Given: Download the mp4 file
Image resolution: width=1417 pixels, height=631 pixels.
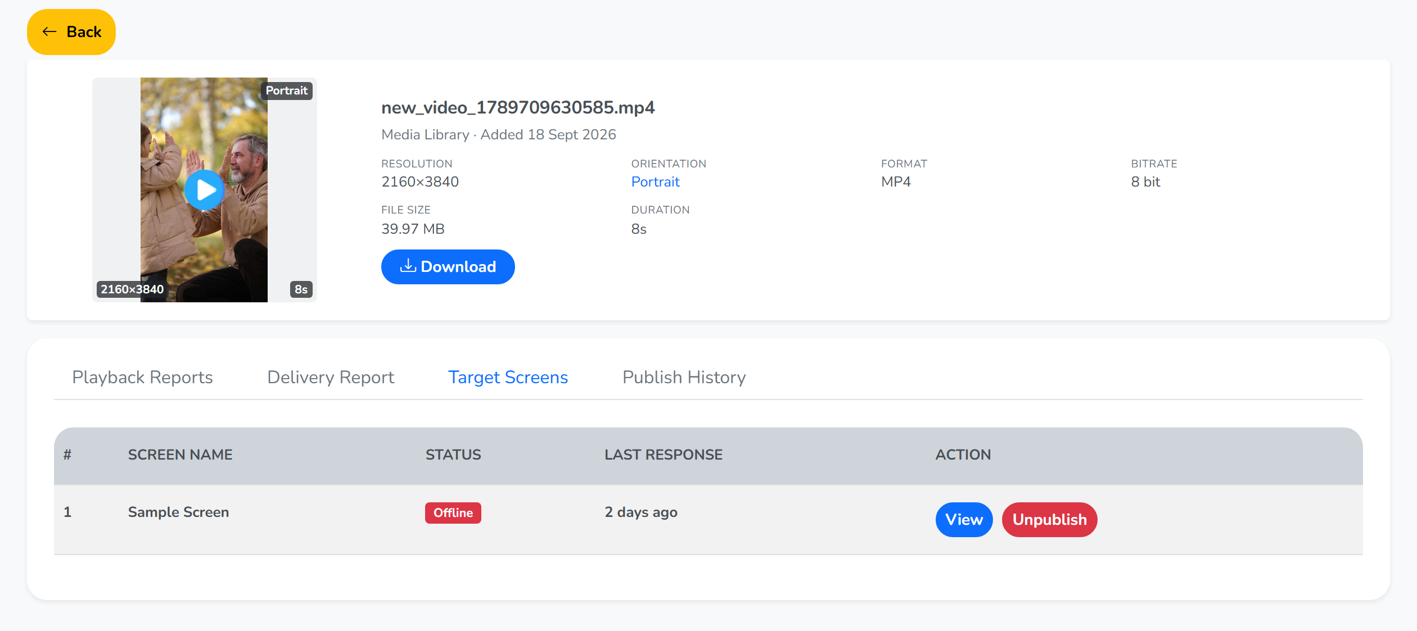Looking at the screenshot, I should coord(448,267).
